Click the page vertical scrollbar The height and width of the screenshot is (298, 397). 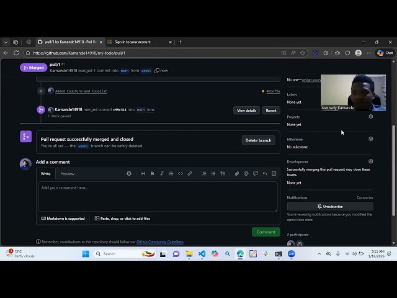393,171
